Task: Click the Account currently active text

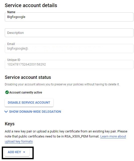Action: (x=26, y=93)
